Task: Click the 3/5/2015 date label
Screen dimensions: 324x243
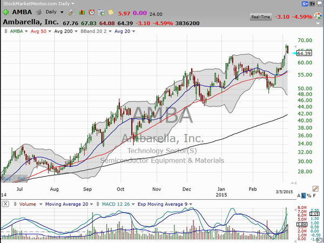Action: point(284,192)
